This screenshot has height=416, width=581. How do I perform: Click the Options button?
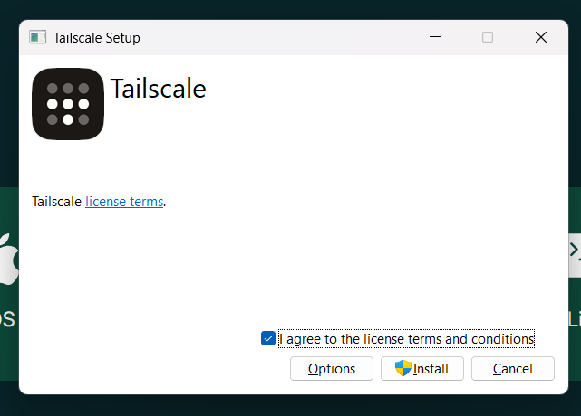tap(331, 369)
